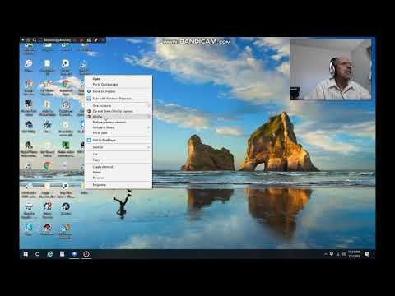Open the Action Center notifications icon
This screenshot has height=296, width=395.
(x=367, y=254)
